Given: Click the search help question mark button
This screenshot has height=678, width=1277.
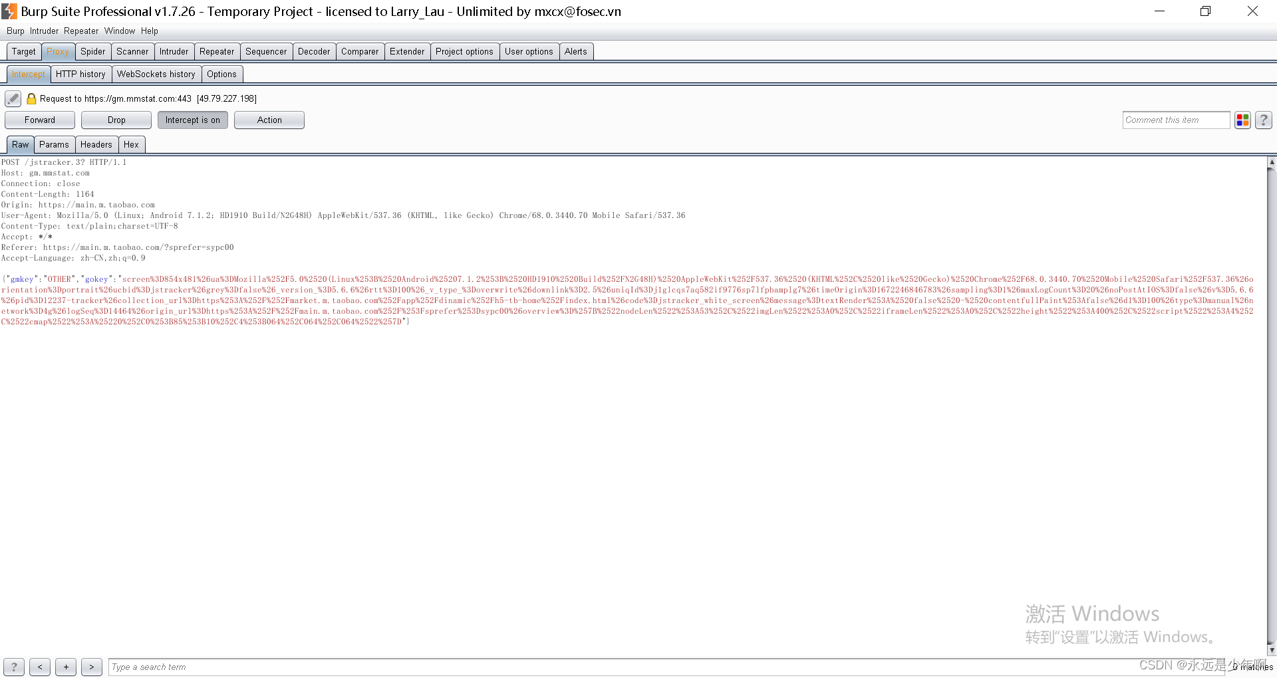Looking at the screenshot, I should 14,667.
